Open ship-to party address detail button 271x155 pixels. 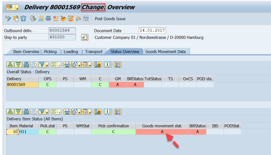click(85, 37)
